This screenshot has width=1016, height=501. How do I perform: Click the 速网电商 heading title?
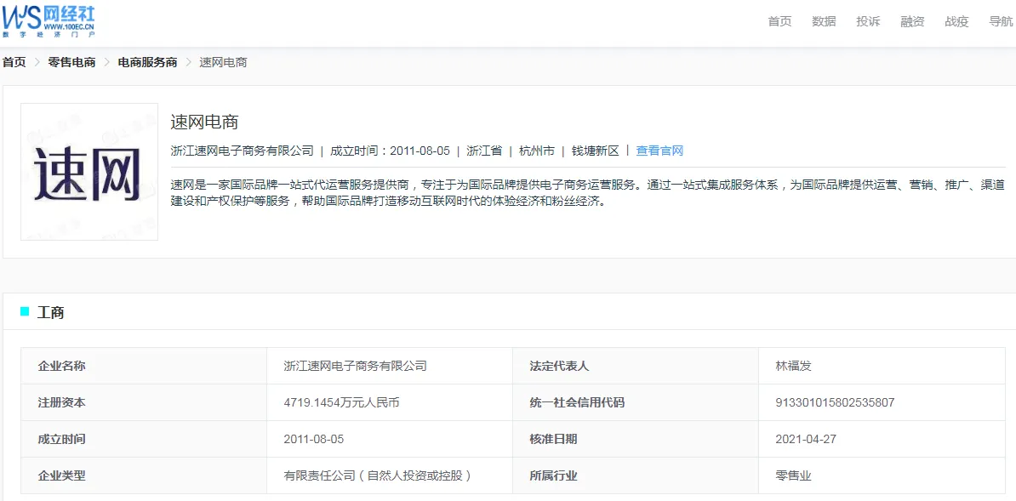pos(205,122)
